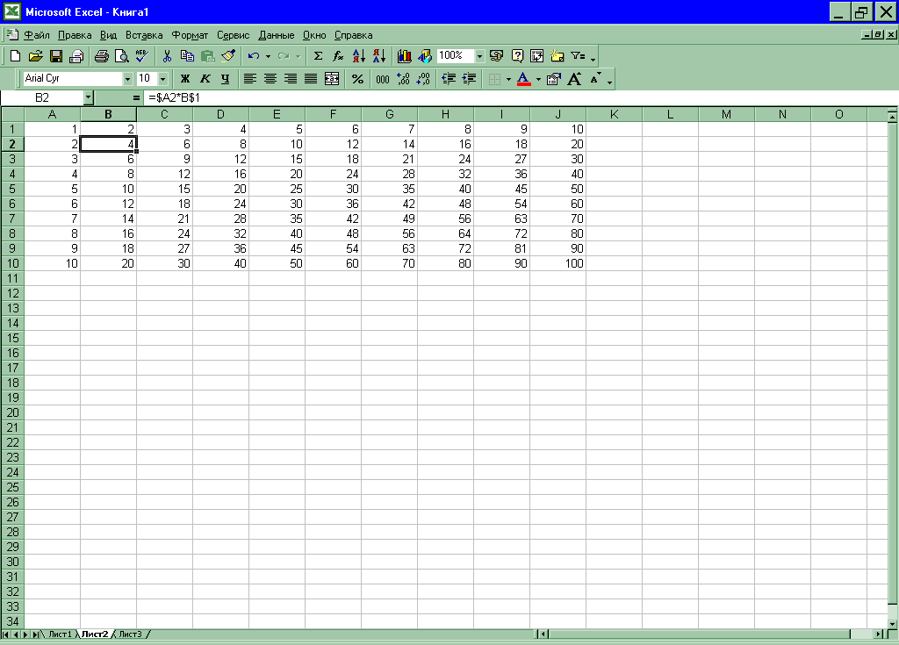Toggle justify alignment for the cell
The image size is (899, 645).
pos(311,79)
